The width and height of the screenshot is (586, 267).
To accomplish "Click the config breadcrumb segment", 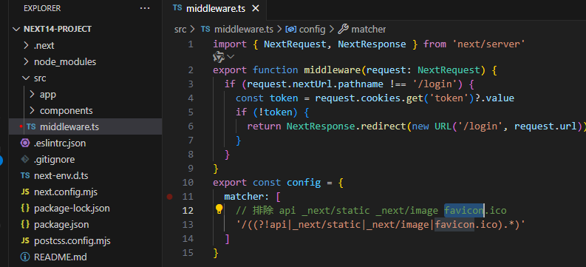I will pos(312,29).
